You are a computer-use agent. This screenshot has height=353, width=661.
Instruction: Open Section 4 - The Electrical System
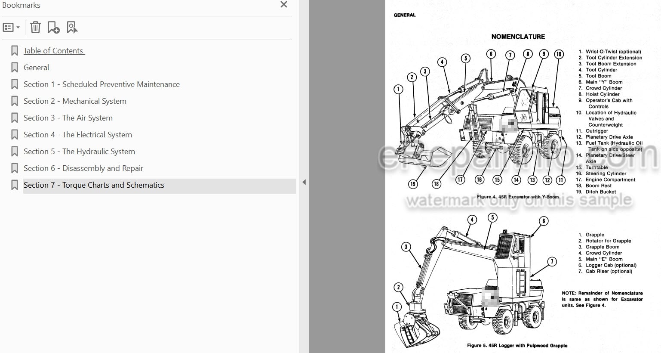[78, 135]
